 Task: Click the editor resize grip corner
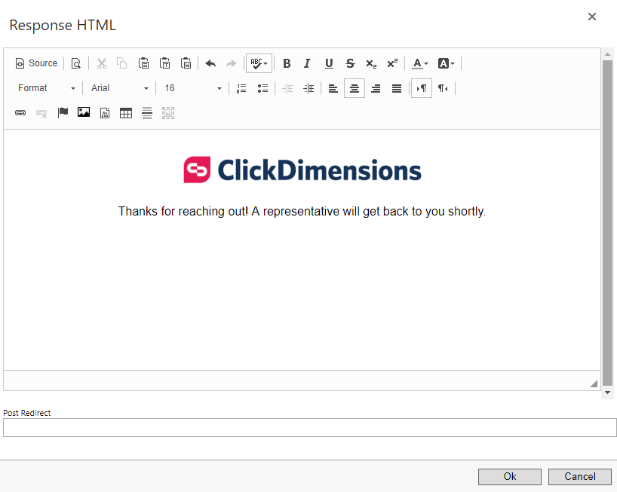594,384
